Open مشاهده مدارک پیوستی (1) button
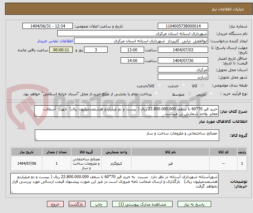253x213 pixels. (x=142, y=204)
